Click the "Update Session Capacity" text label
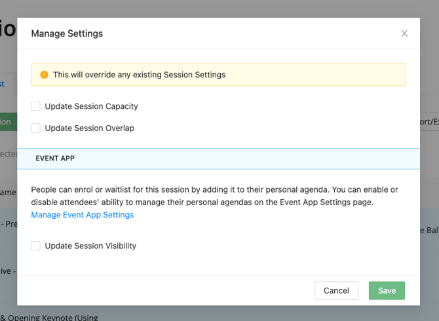Viewport: 439px width, 321px height. (91, 106)
